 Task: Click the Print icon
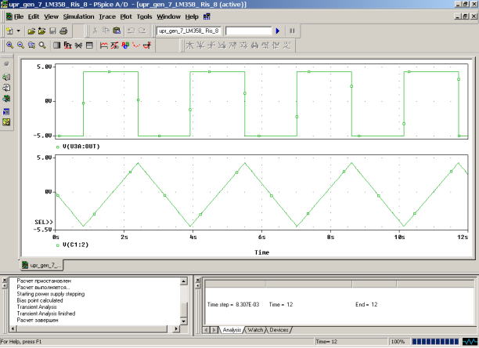(63, 31)
